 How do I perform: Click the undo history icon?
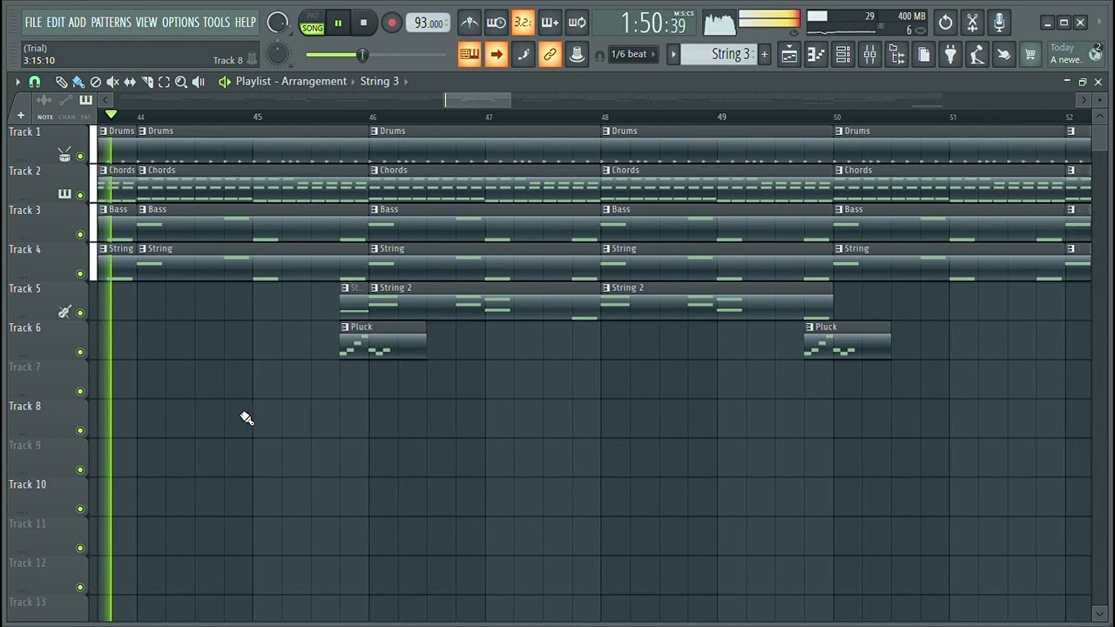[945, 23]
